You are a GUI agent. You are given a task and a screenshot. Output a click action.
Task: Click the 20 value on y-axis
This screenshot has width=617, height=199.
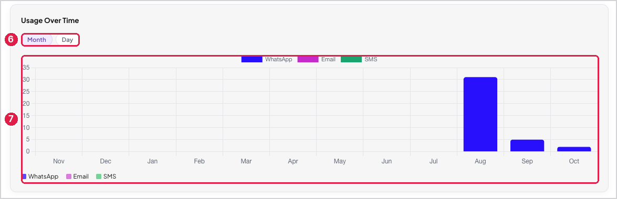click(x=26, y=104)
